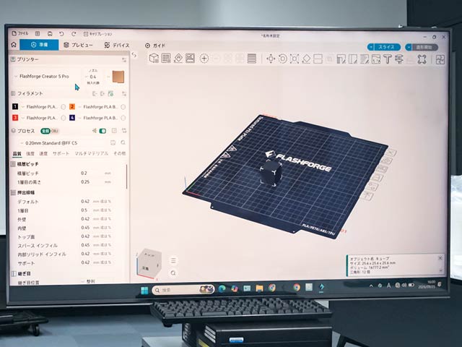Open the Assembly view icon at toolbar end
This screenshot has width=462, height=347.
[440, 59]
